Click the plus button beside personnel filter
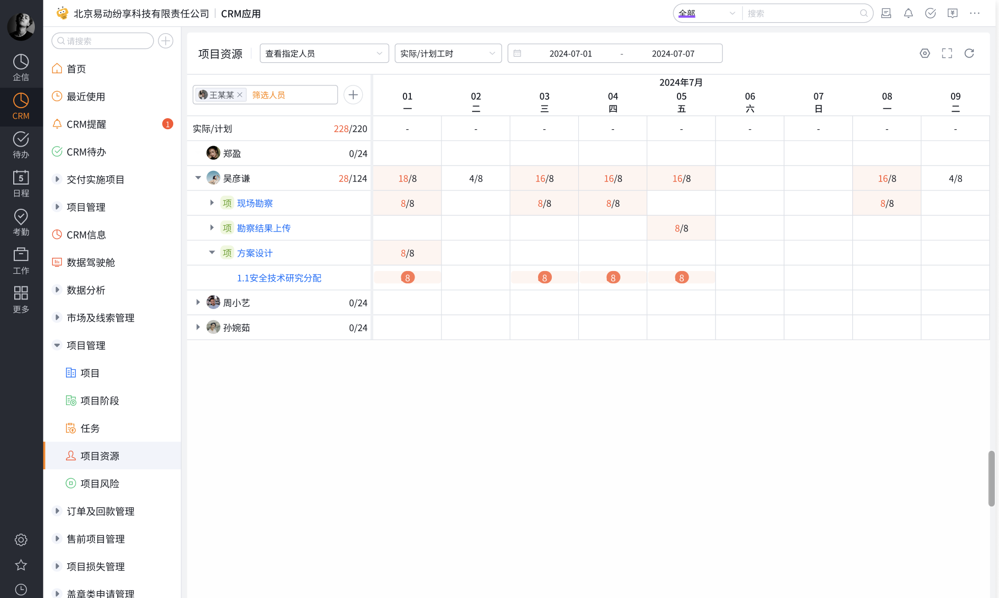 [x=353, y=95]
